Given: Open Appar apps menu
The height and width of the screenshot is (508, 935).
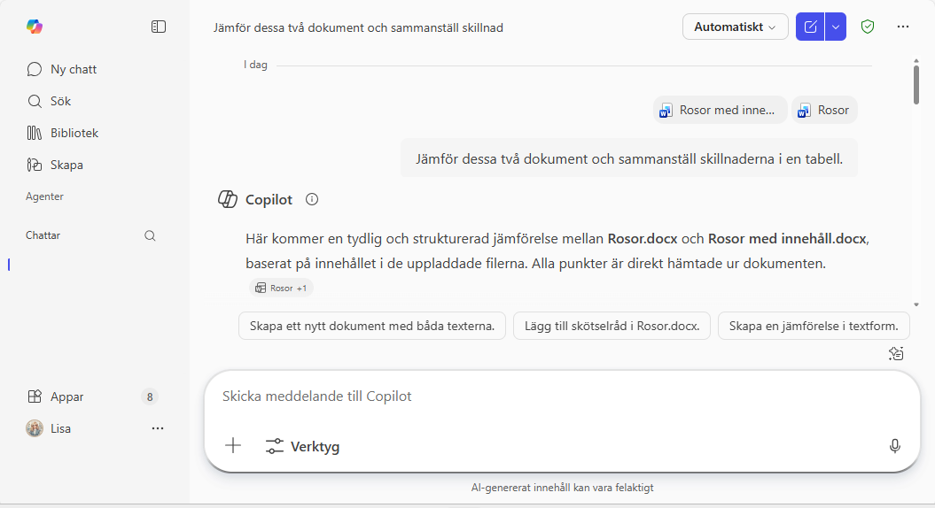Looking at the screenshot, I should coord(56,396).
